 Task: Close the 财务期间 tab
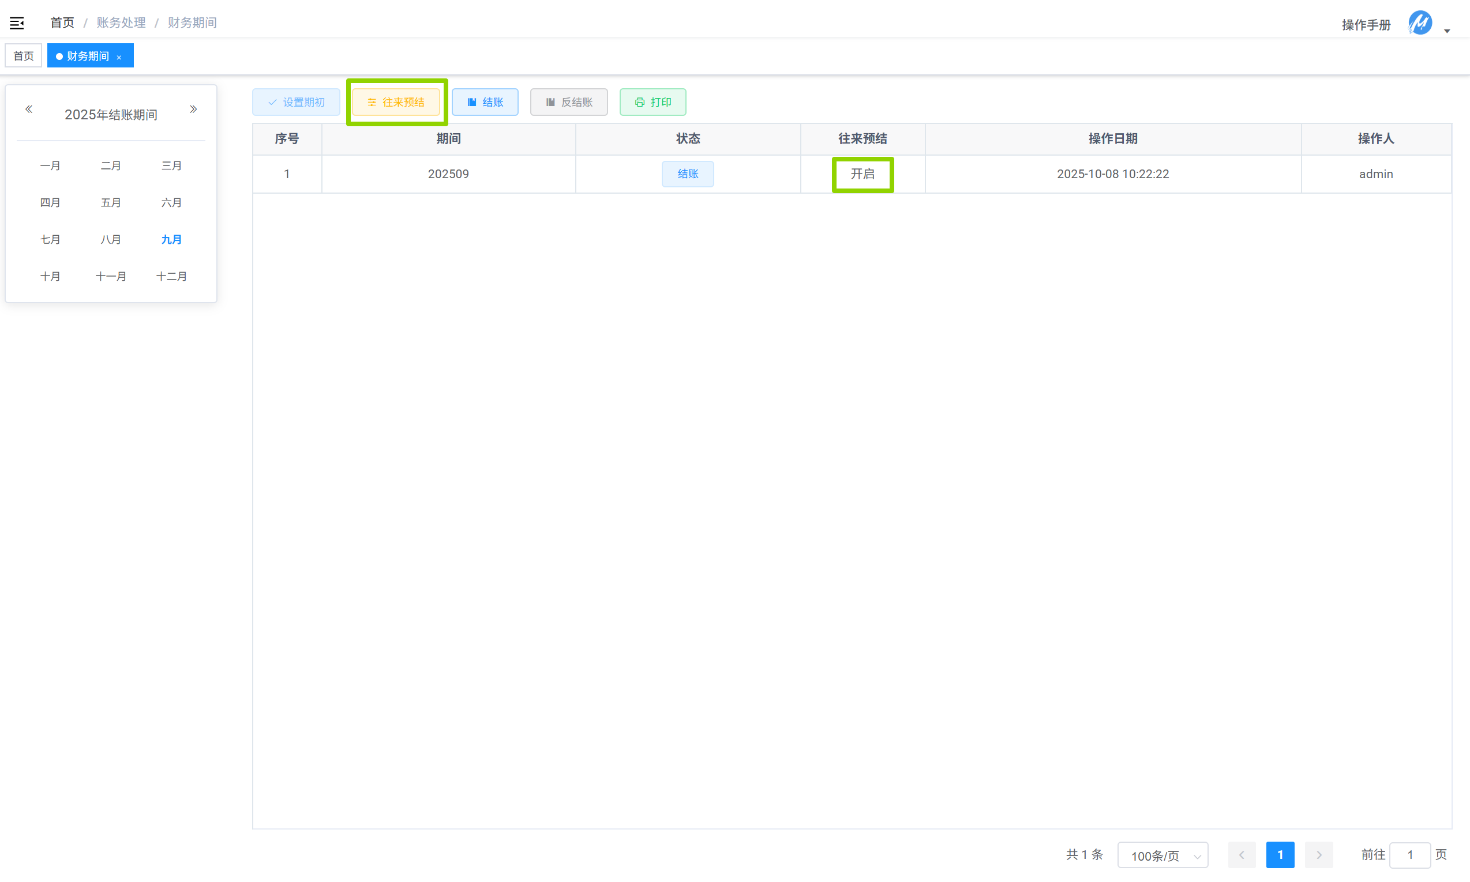[x=119, y=57]
